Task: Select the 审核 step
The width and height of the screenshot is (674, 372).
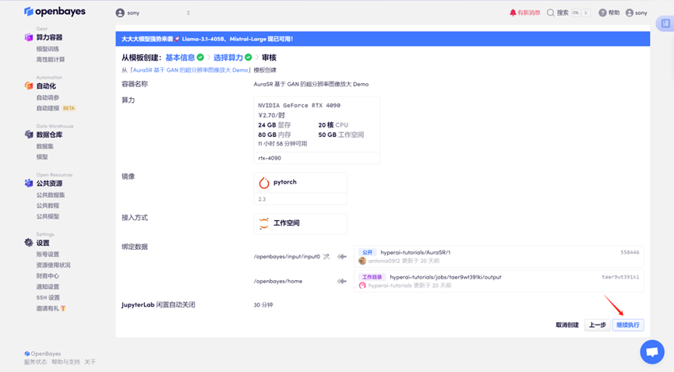Action: click(x=269, y=58)
